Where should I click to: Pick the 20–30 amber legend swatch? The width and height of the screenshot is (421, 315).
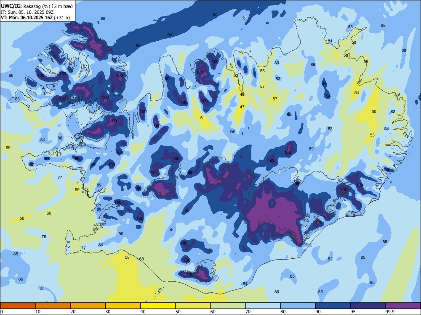(88, 306)
